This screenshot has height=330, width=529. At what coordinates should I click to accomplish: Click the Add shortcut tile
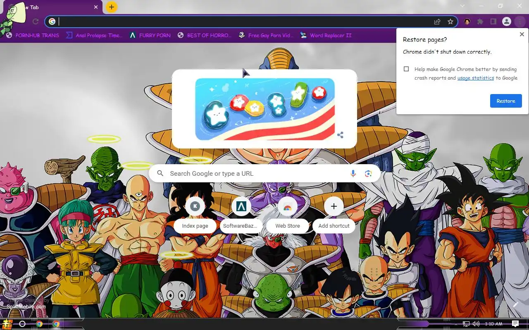(x=334, y=216)
